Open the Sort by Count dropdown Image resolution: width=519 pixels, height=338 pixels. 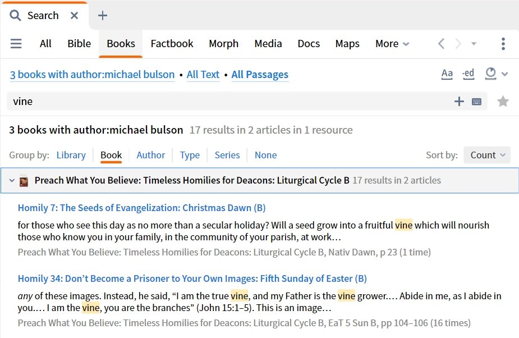point(486,155)
